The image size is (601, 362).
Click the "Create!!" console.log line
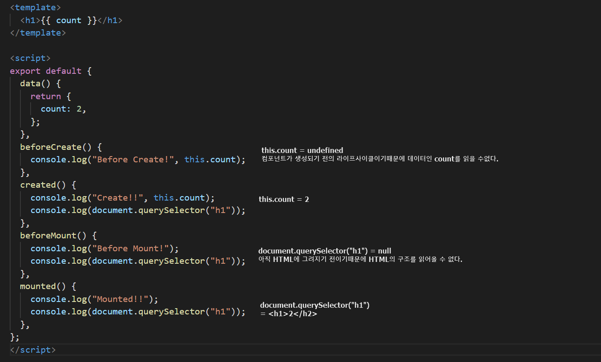[122, 197]
